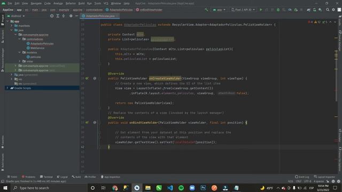342x192 pixels.
Task: Open the Device Manager toolbar icon
Action: [314, 10]
